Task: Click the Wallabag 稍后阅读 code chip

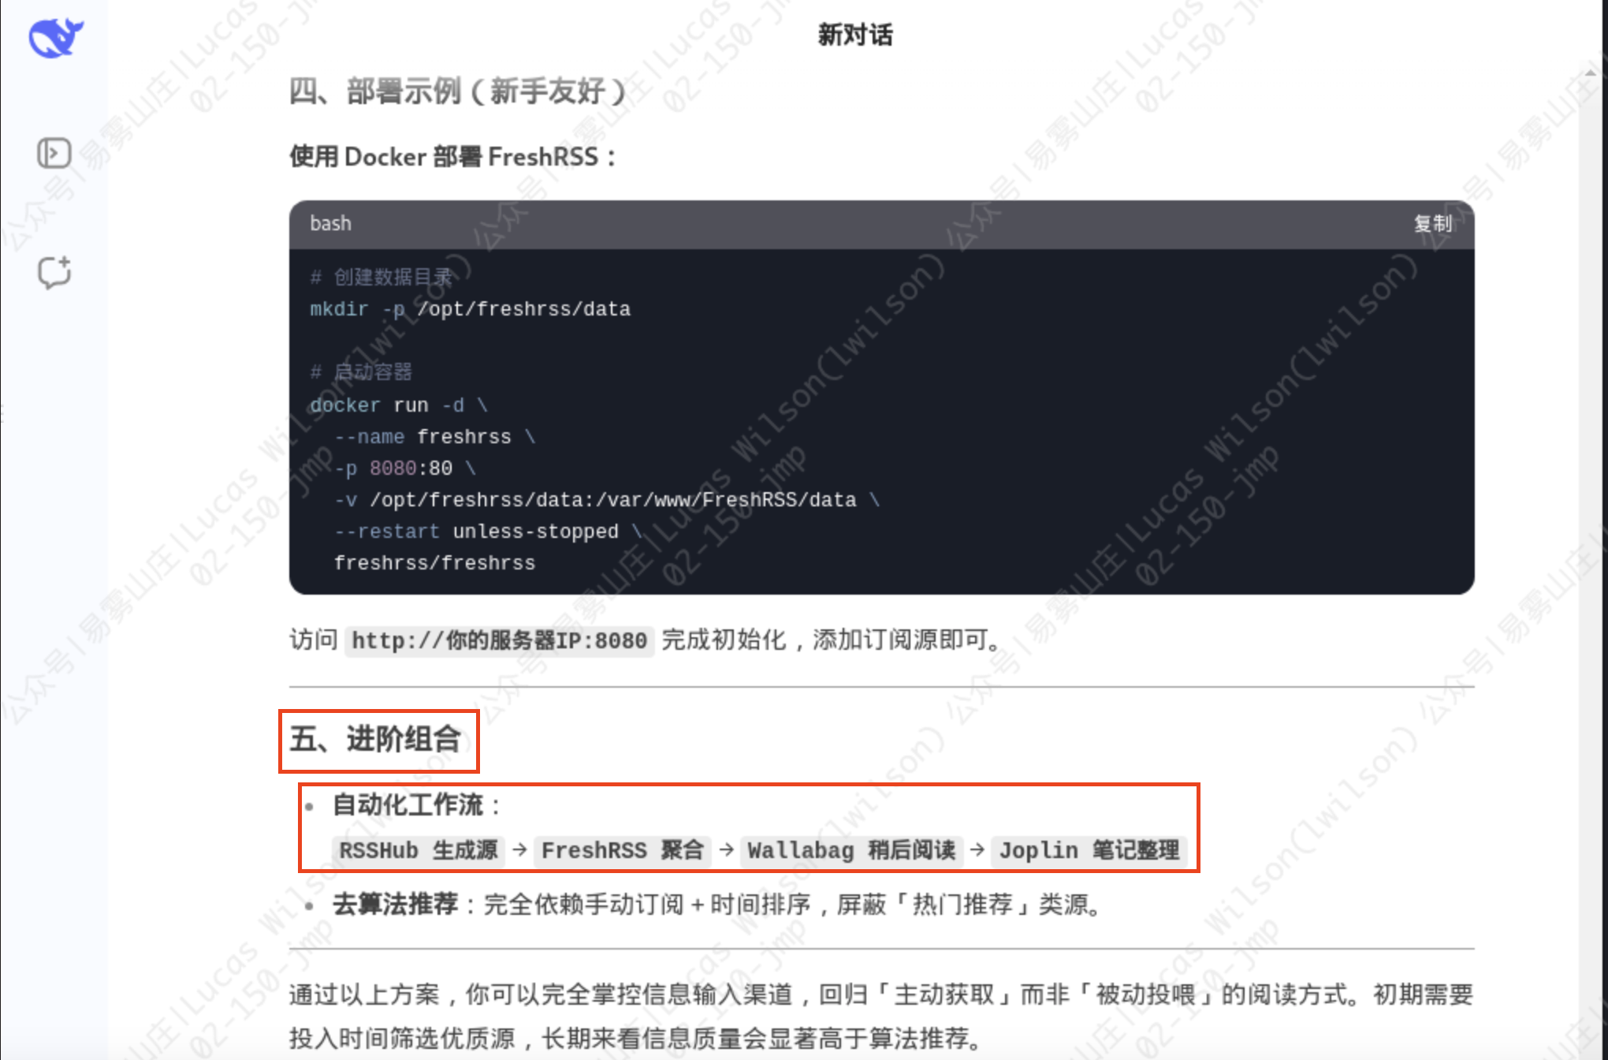Action: pos(851,850)
